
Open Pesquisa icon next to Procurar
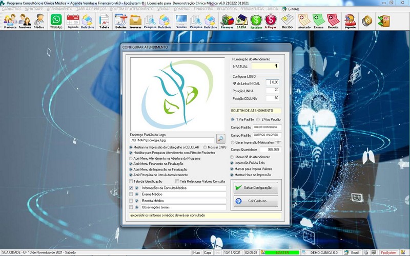[150, 21]
